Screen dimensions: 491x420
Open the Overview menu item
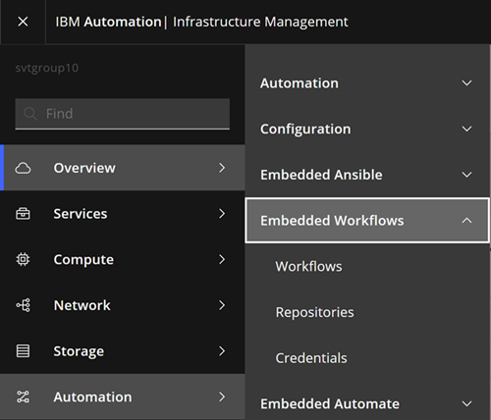coord(123,168)
